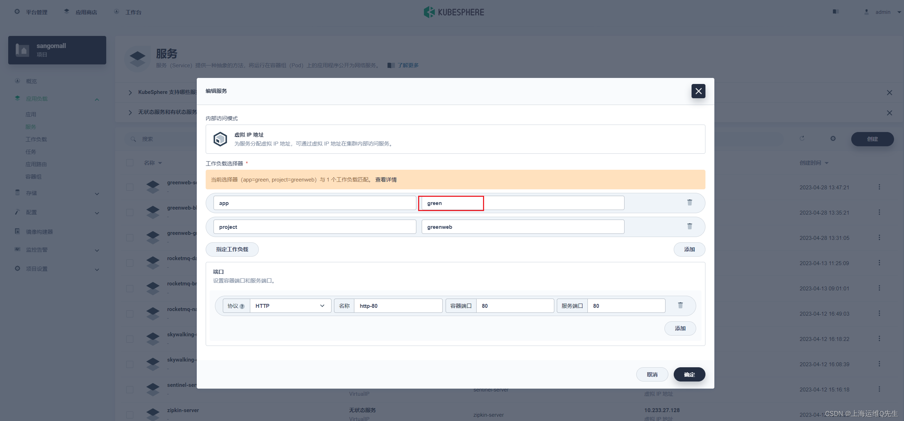Open the HTTP protocol dropdown

291,306
